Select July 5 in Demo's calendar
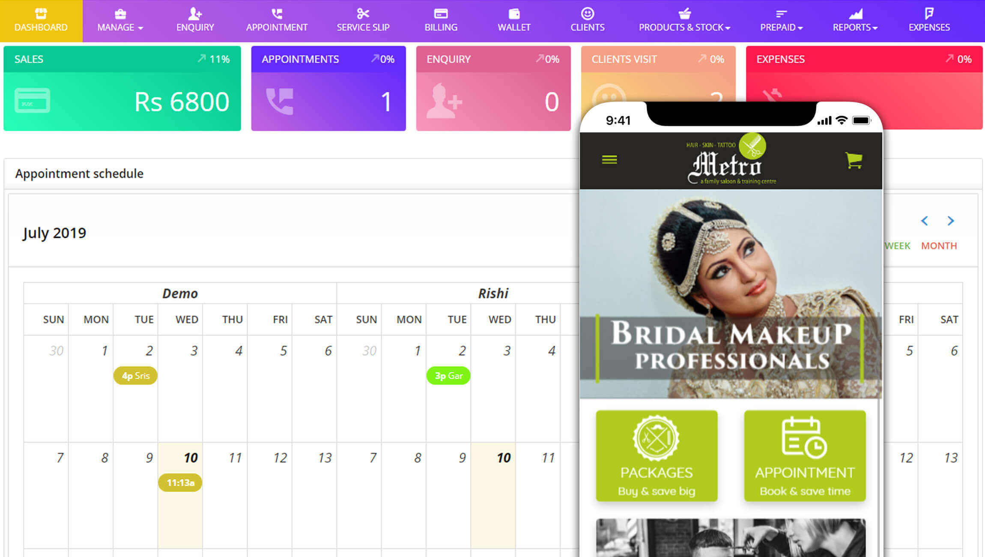Image resolution: width=985 pixels, height=557 pixels. 270,388
